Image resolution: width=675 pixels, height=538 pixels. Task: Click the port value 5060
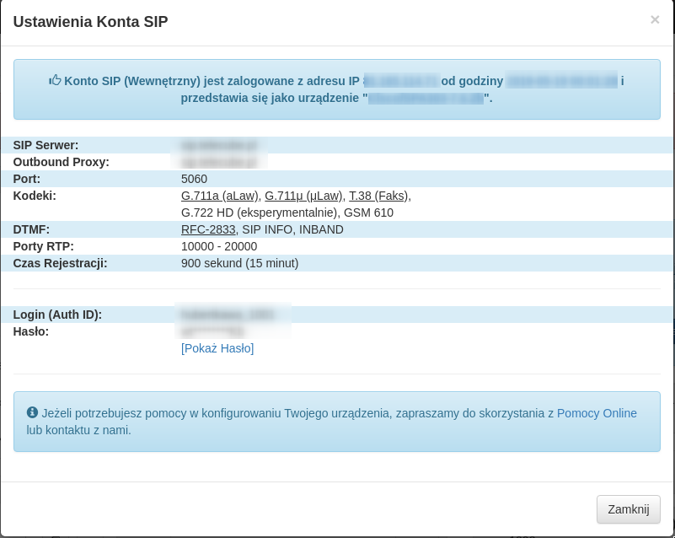pyautogui.click(x=194, y=179)
